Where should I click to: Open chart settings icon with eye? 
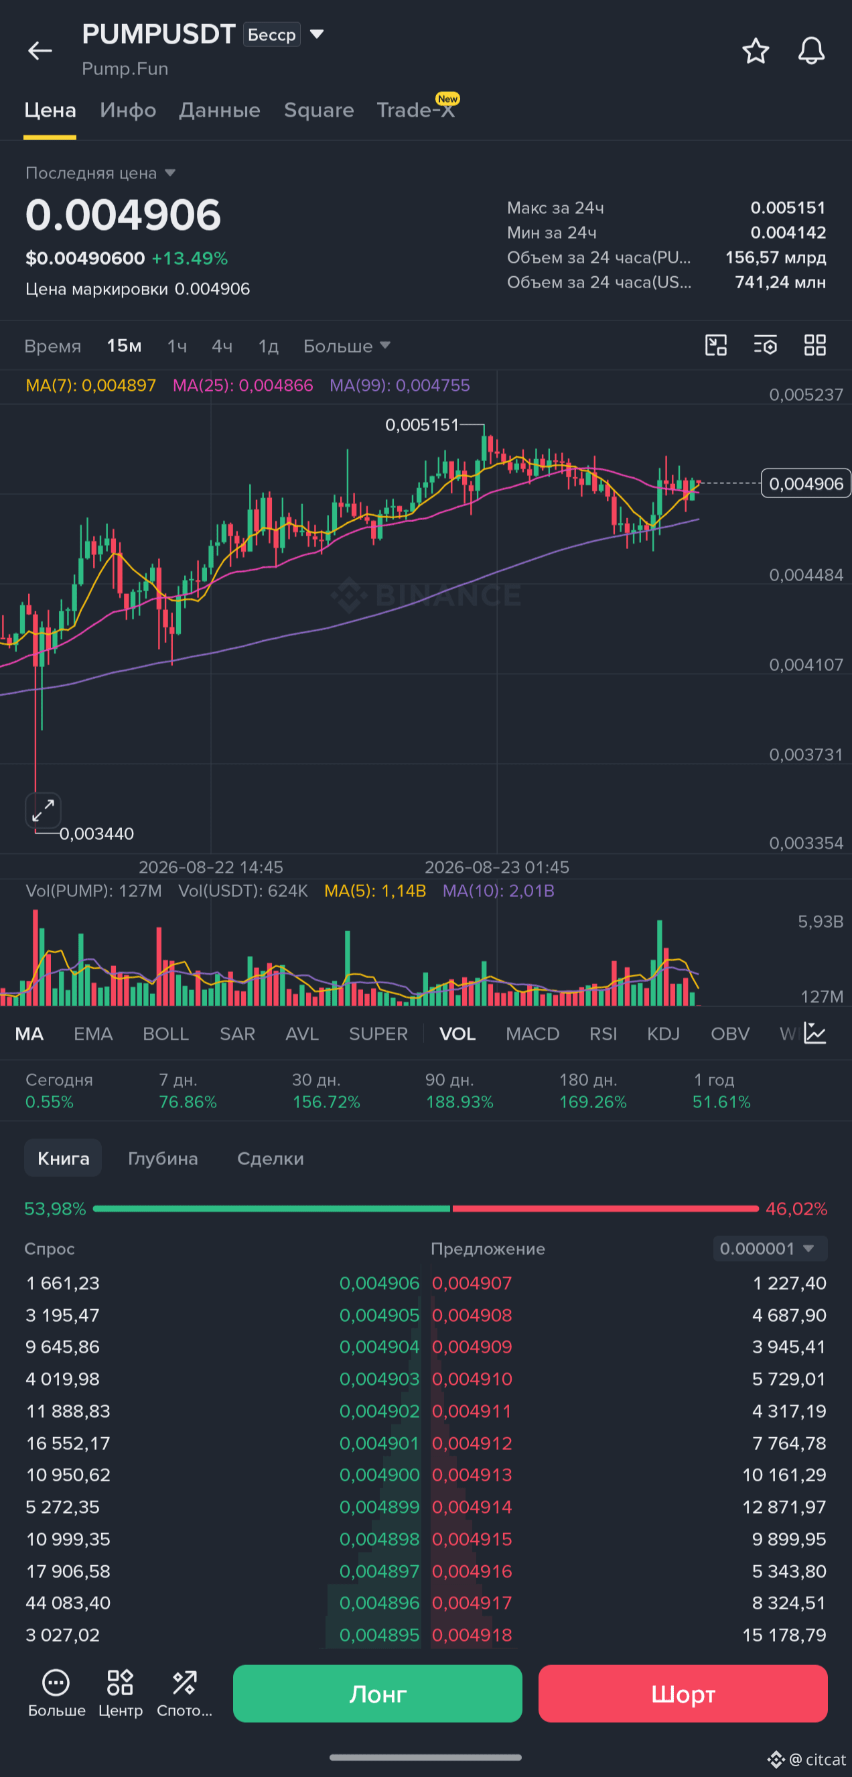[765, 345]
